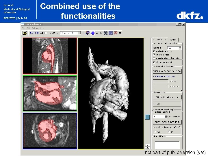Click the redo arrow icon
The width and height of the screenshot is (208, 156).
click(37, 33)
